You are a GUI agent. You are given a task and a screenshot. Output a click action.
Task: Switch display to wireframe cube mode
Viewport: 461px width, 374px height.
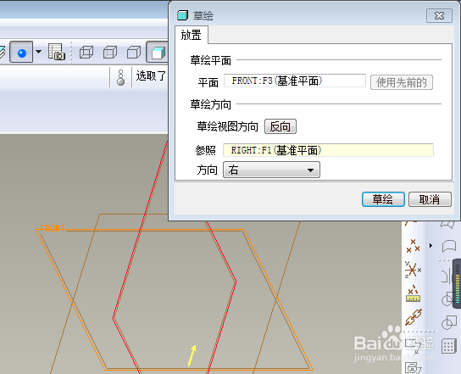coord(86,53)
